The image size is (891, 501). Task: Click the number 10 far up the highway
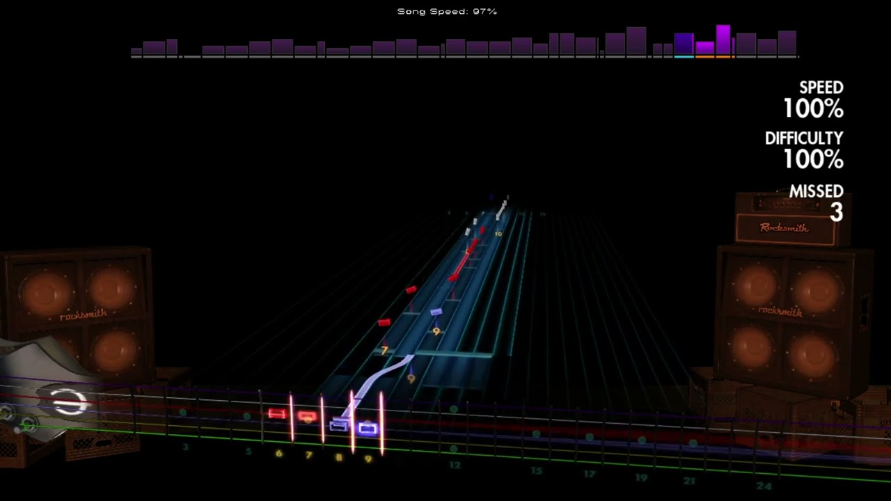coord(498,234)
